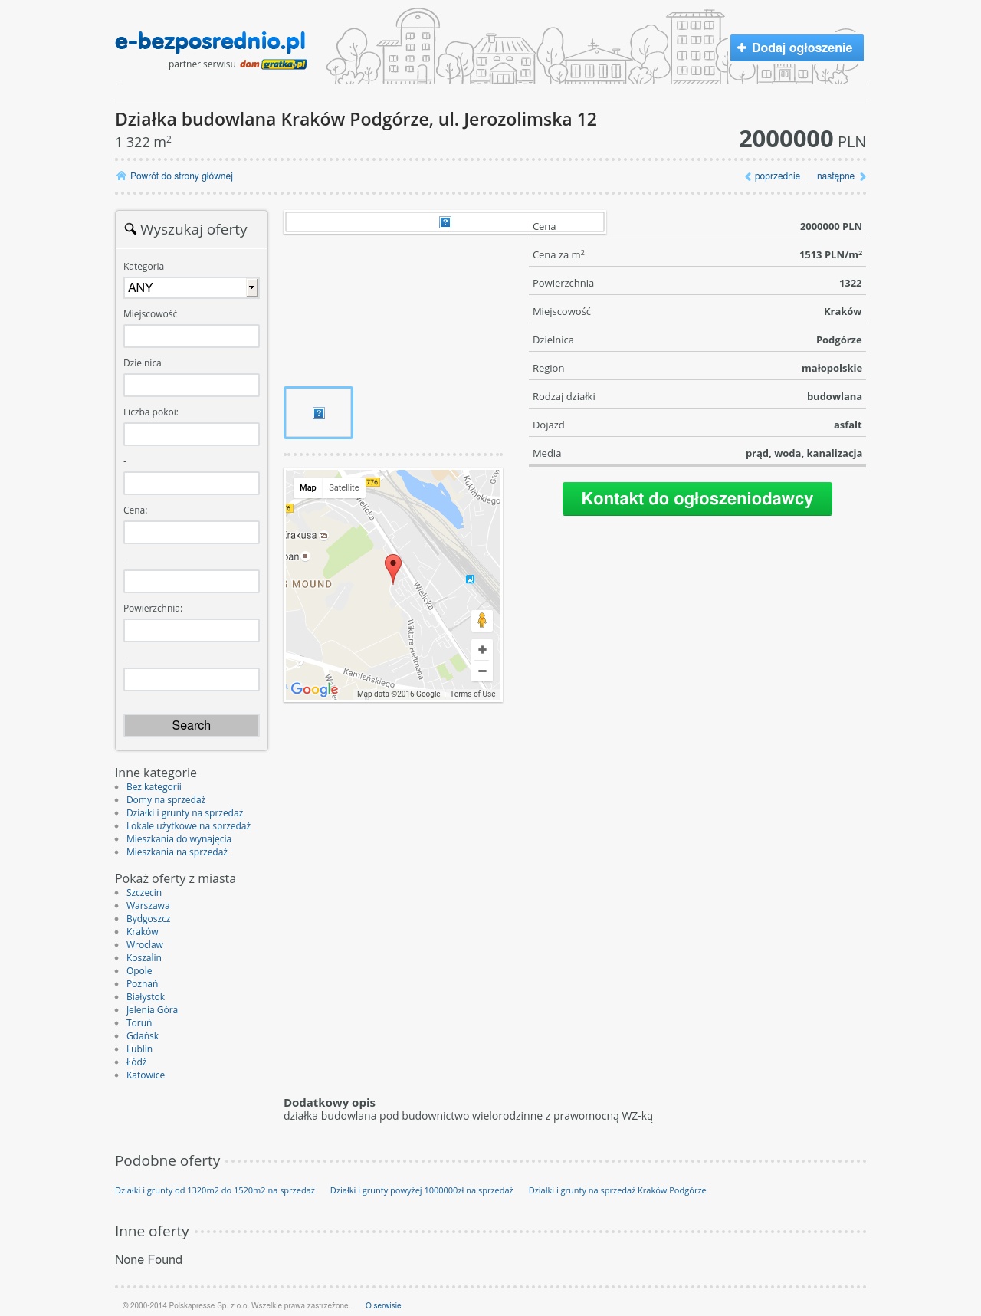Open Działki i grunty Kraków Podgórze link
The image size is (981, 1316).
click(618, 1190)
